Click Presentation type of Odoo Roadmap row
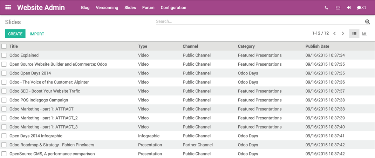The height and width of the screenshot is (158, 375). click(150, 145)
